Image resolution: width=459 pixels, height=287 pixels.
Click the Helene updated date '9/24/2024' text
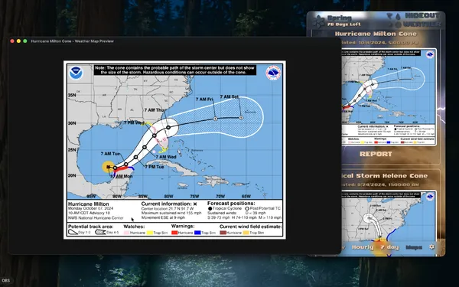pos(371,184)
